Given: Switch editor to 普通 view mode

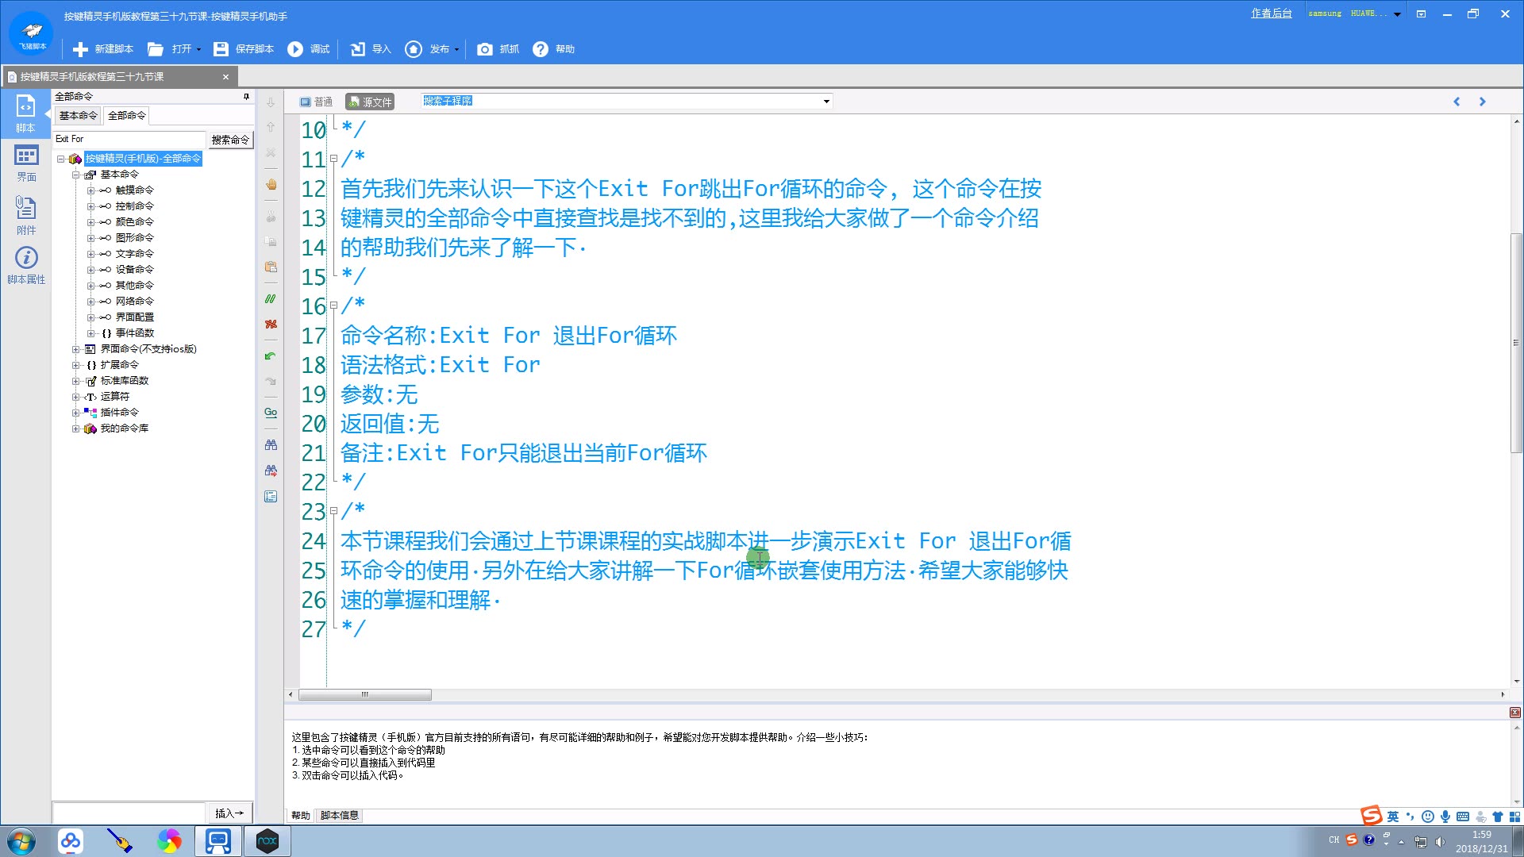Looking at the screenshot, I should [316, 102].
